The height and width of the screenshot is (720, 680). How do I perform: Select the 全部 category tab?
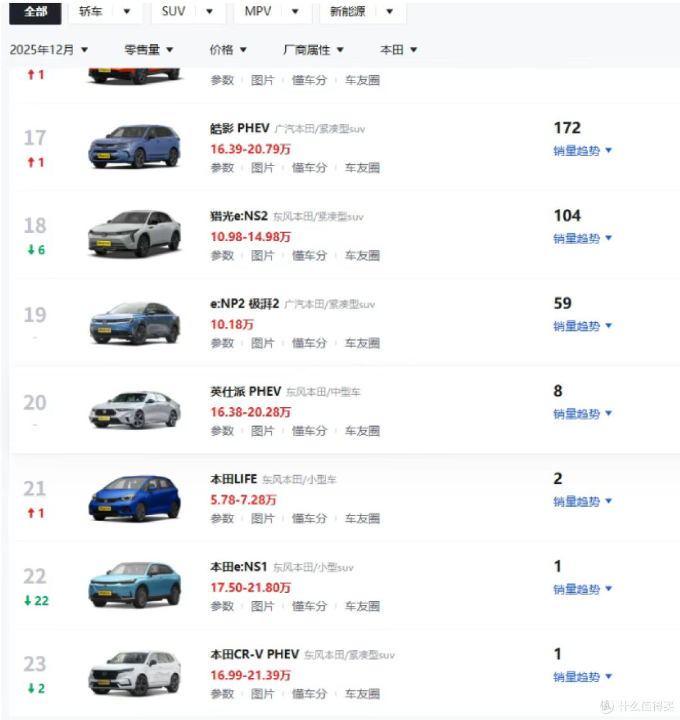pos(35,12)
